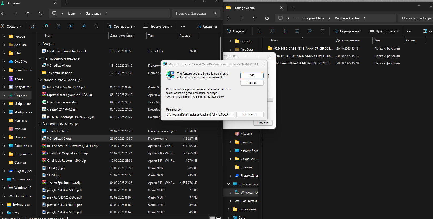Click the User breadcrumb in the Загрузки address bar
Image resolution: width=433 pixels, height=219 pixels.
[72, 13]
